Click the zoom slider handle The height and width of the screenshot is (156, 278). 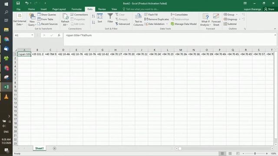(x=255, y=153)
